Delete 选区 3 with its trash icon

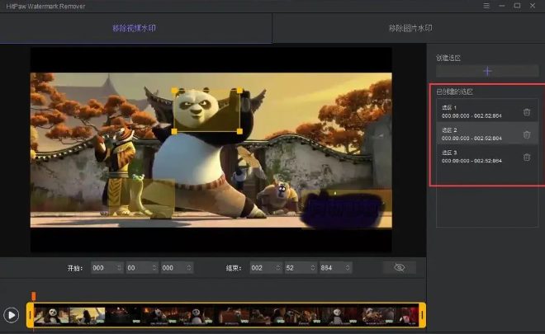click(x=527, y=157)
